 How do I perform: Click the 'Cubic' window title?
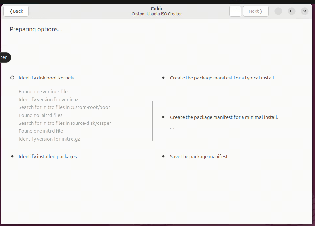pyautogui.click(x=157, y=9)
